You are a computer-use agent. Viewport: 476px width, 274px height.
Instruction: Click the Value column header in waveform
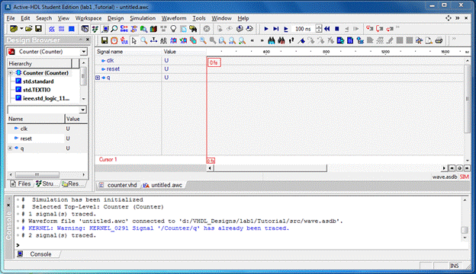tap(184, 52)
